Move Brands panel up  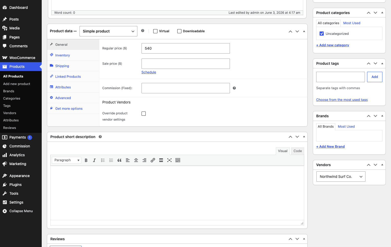pyautogui.click(x=369, y=116)
